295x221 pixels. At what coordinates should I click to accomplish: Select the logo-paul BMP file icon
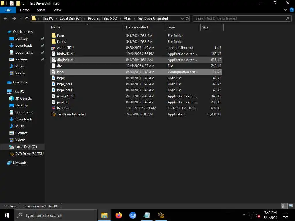54,90
